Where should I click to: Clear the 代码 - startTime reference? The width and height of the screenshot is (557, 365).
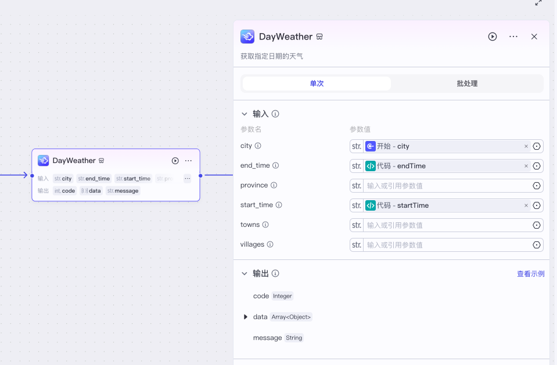(526, 205)
